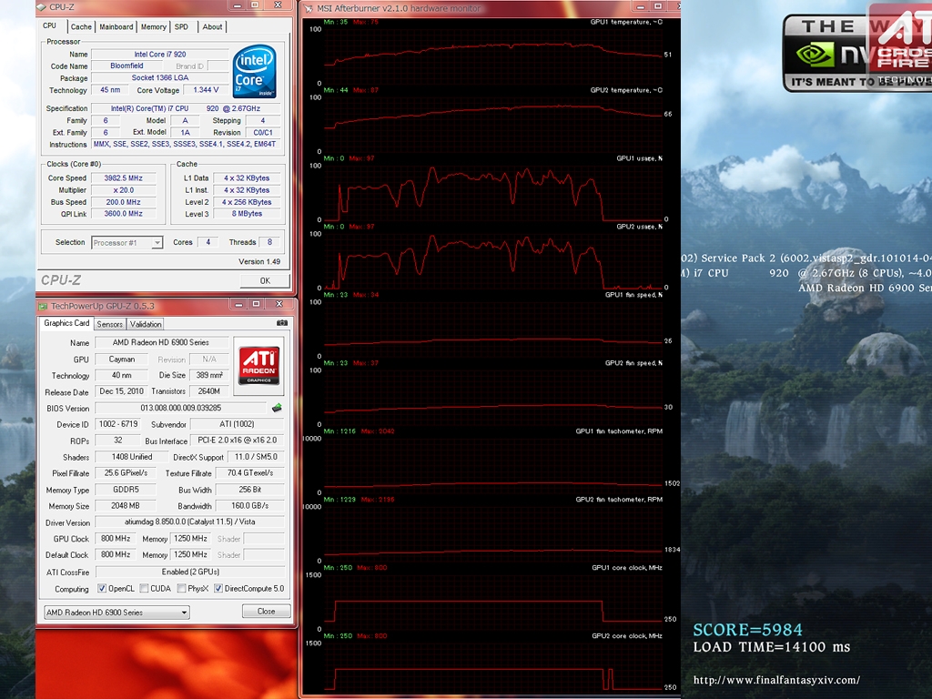Click the BIOS save chip icon in GPU-Z

point(277,408)
